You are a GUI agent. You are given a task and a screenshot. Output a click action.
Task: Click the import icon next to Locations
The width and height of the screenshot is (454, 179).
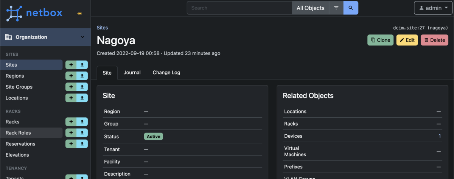82,98
